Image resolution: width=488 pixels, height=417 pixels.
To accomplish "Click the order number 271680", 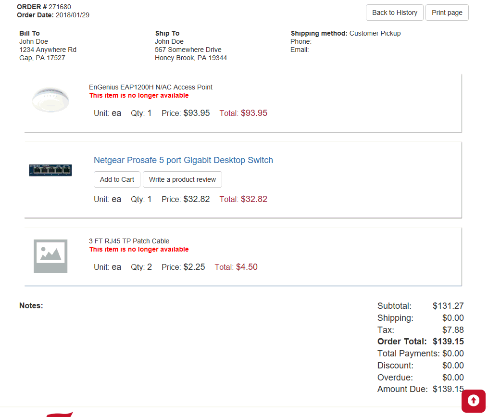I will 60,7.
